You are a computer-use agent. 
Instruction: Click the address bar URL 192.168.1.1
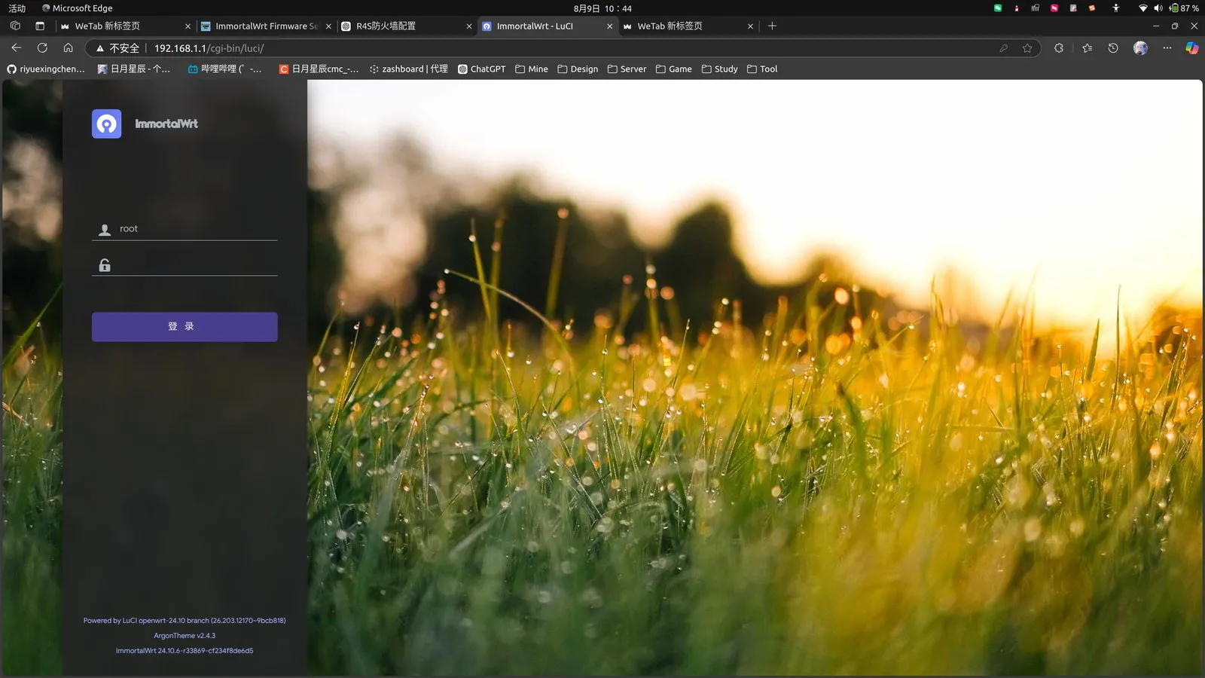pyautogui.click(x=209, y=48)
